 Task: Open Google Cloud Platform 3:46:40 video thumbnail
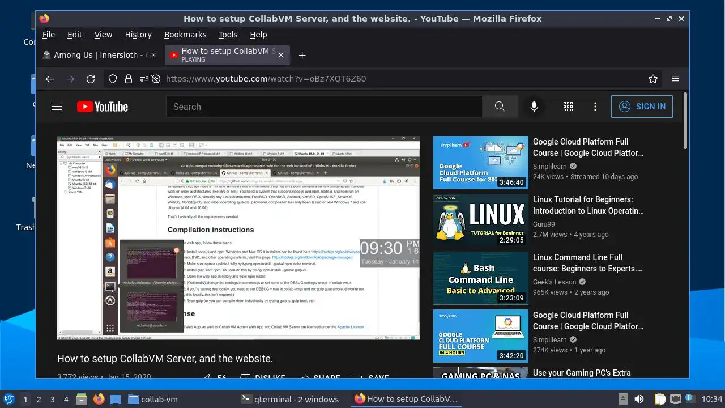[x=481, y=163]
